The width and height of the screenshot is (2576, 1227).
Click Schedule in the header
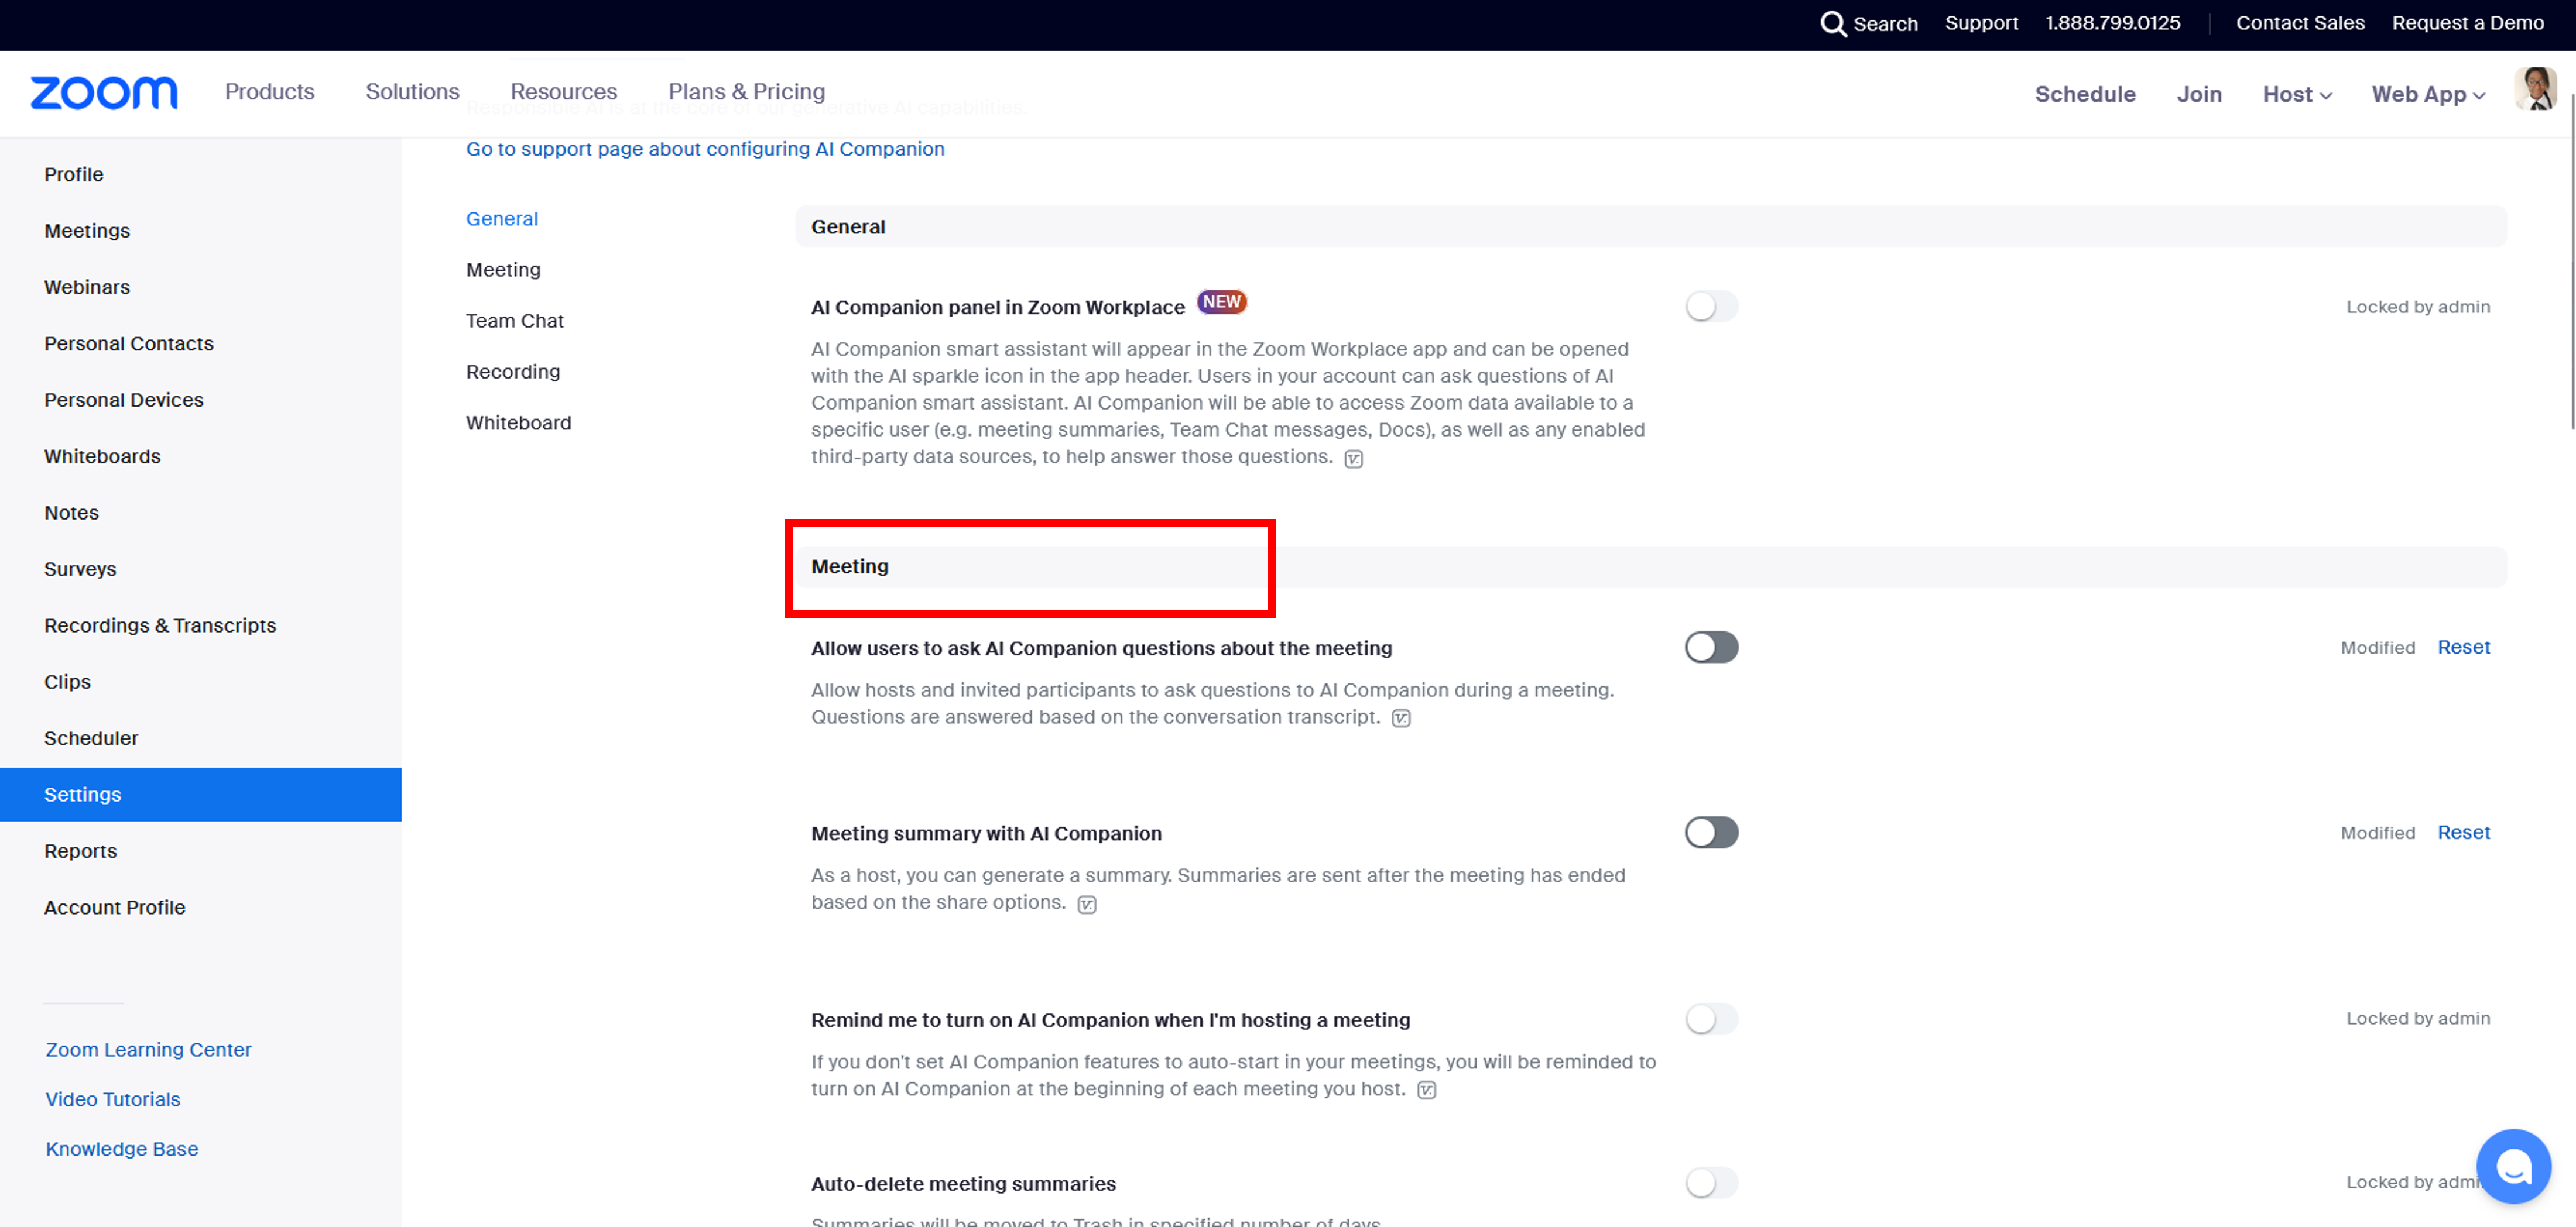pyautogui.click(x=2085, y=94)
